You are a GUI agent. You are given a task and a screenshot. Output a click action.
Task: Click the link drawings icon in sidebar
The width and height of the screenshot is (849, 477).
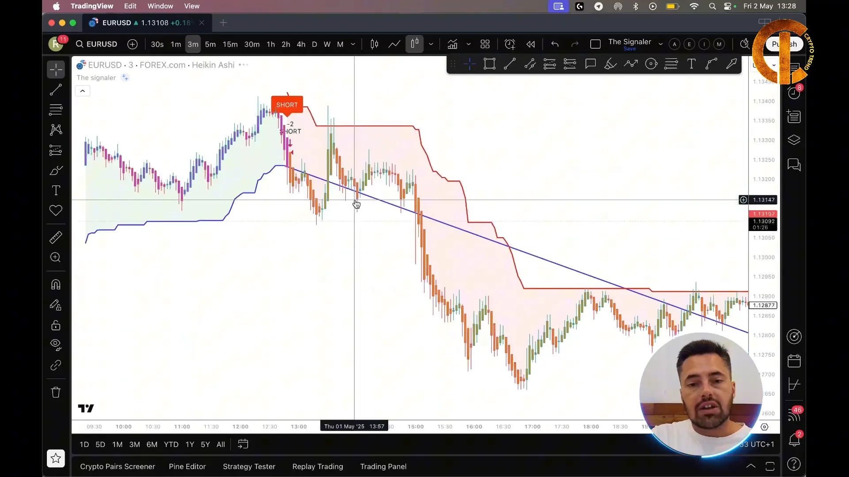click(56, 365)
